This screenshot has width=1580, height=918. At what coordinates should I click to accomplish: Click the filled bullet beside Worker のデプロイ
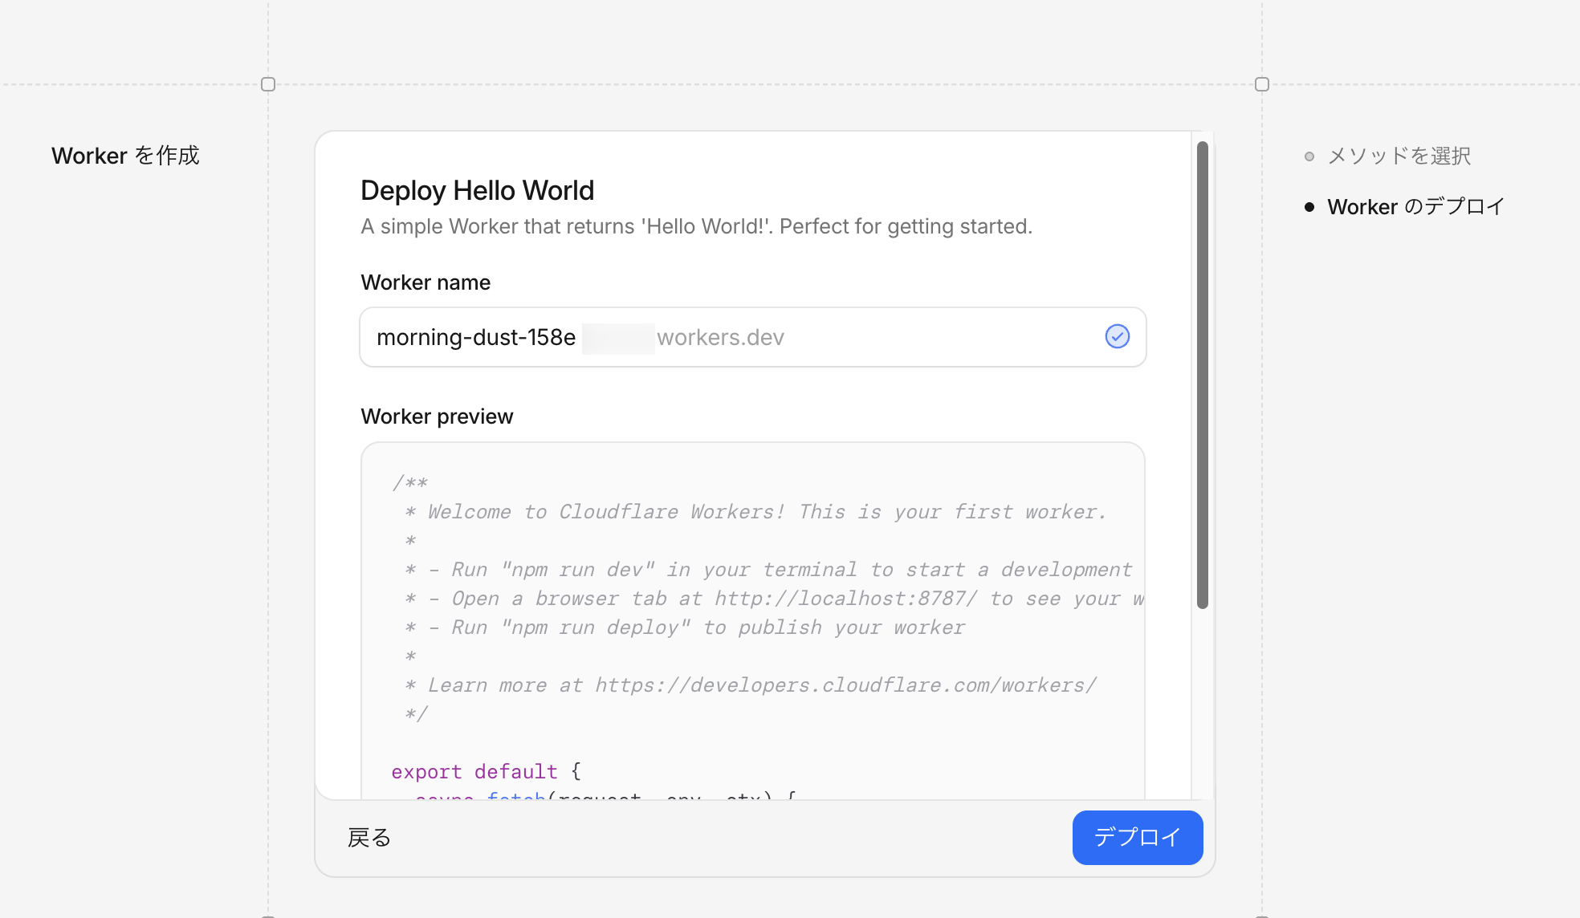point(1309,207)
